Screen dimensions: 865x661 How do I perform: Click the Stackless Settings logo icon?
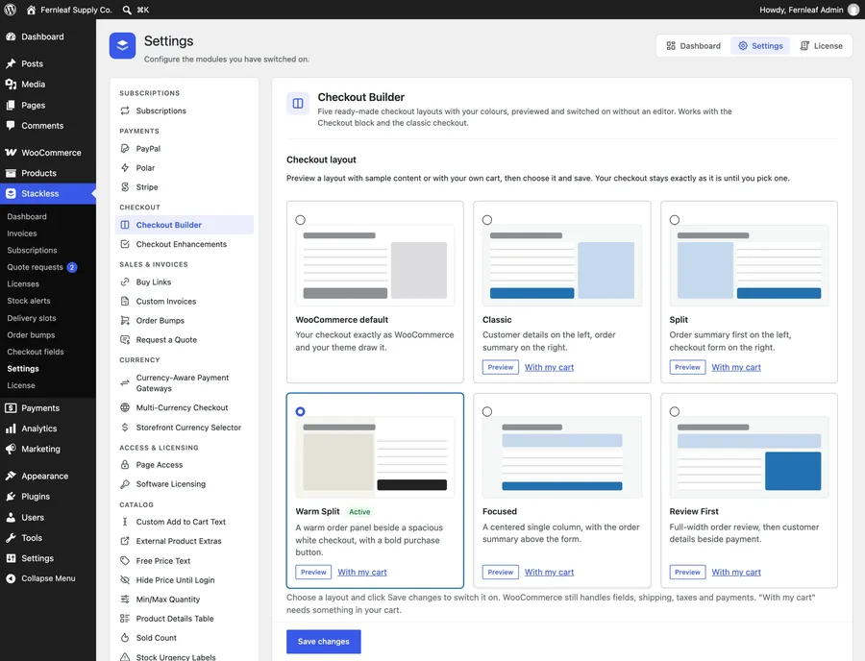click(122, 46)
